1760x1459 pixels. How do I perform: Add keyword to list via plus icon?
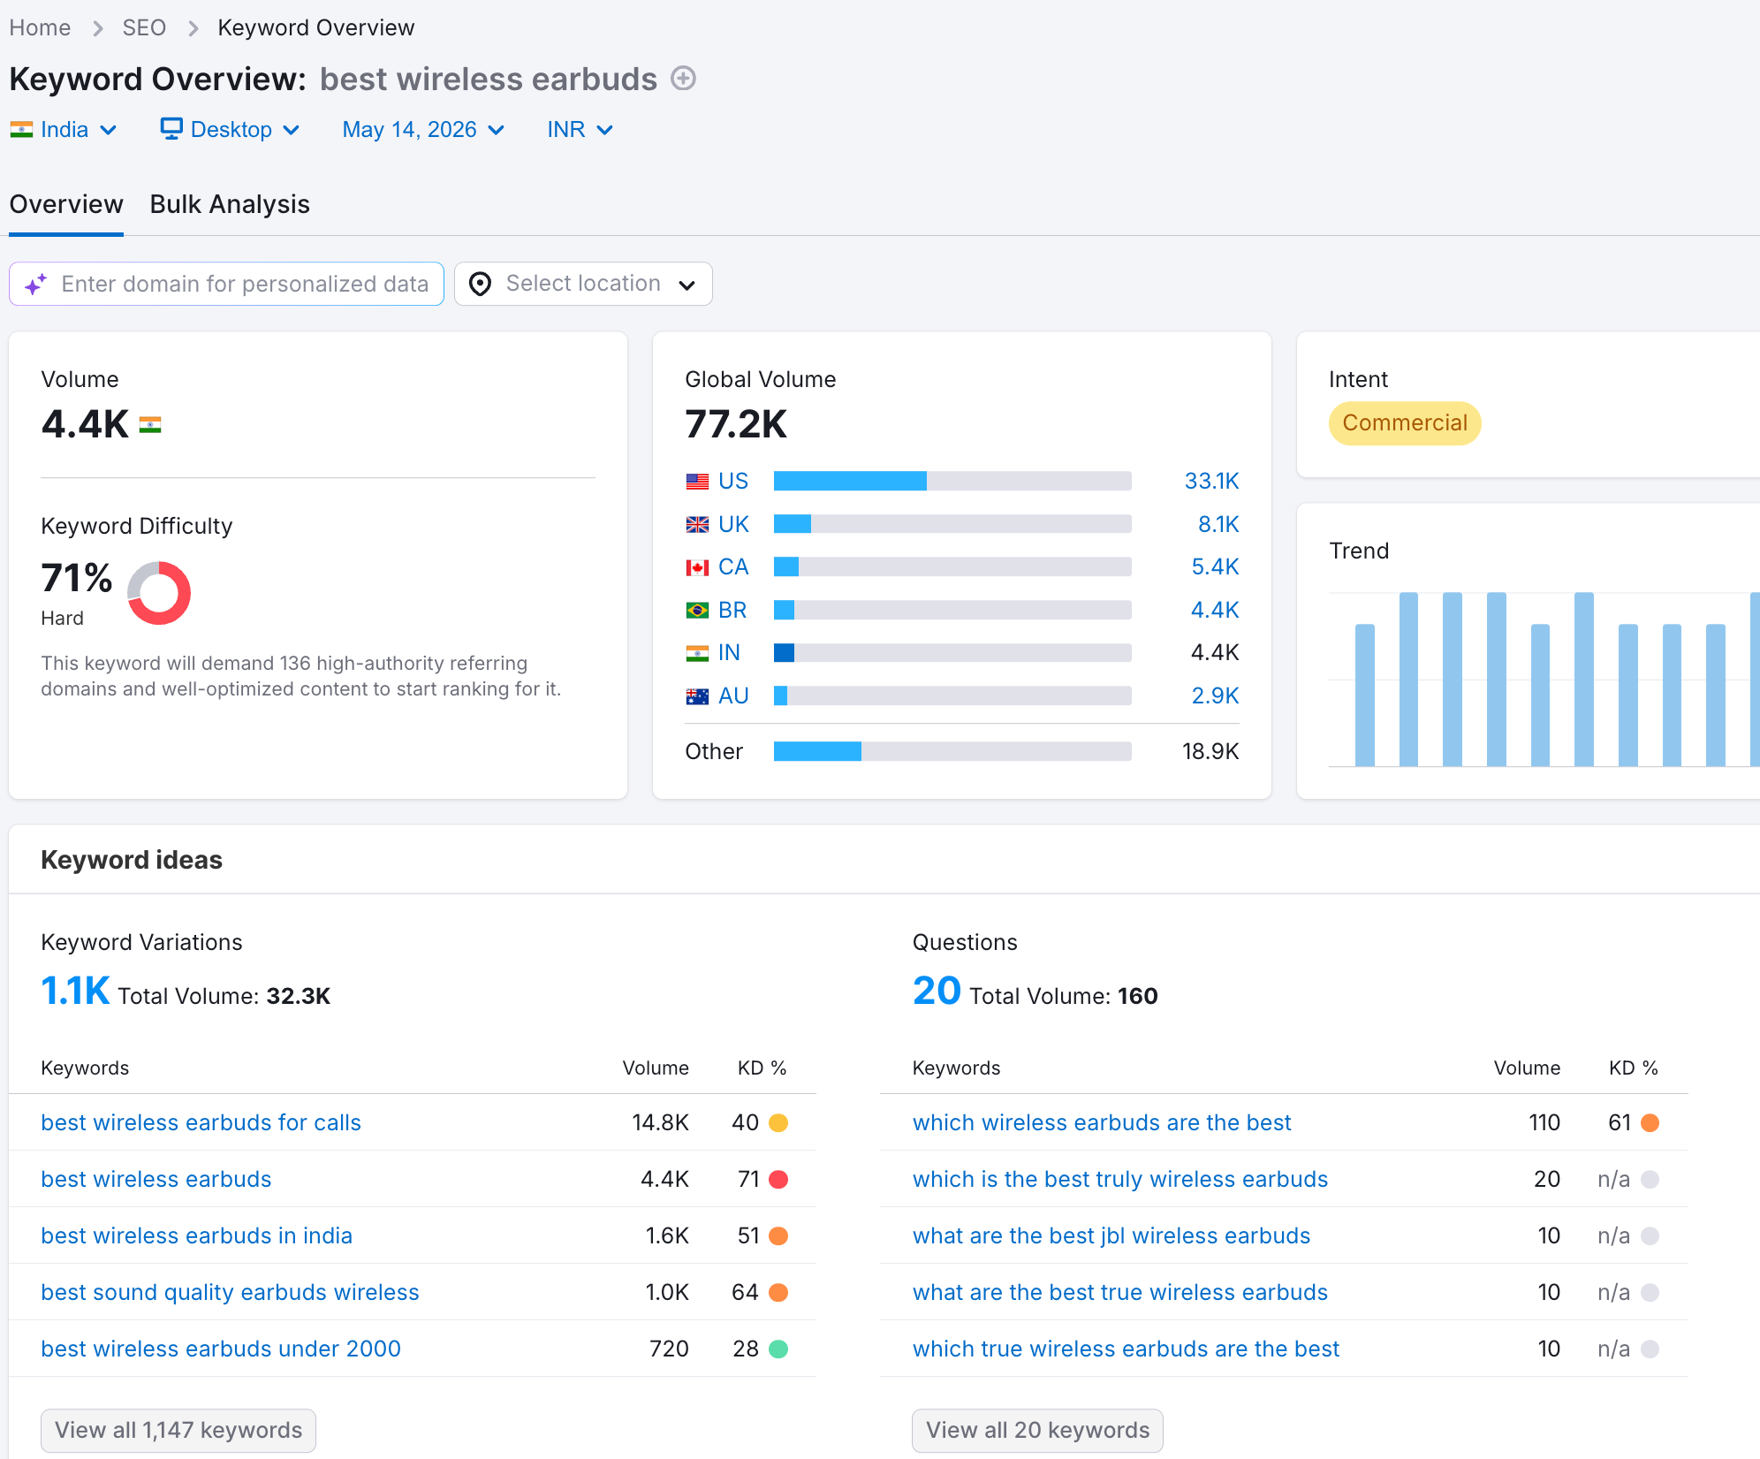[683, 79]
